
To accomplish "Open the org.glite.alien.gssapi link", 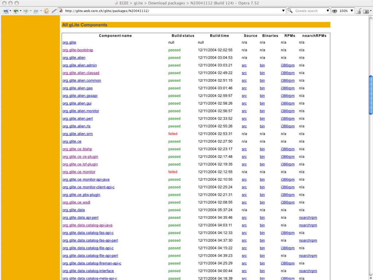I will 80,96.
